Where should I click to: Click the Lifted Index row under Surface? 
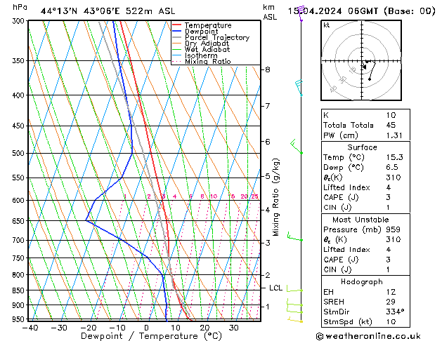(x=365, y=187)
